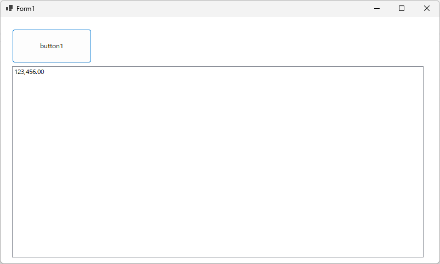Click the Form1 app icon in title bar
Viewport: 440px width, 264px height.
pos(9,8)
